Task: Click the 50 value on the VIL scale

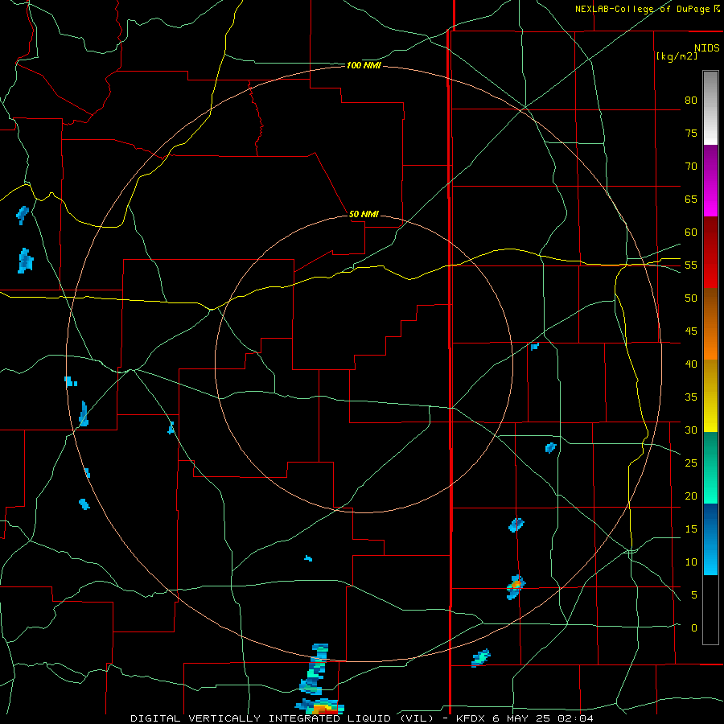Action: tap(691, 298)
